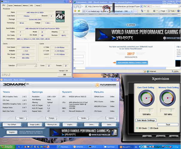Click Run 3DMark button

[x=12, y=124]
